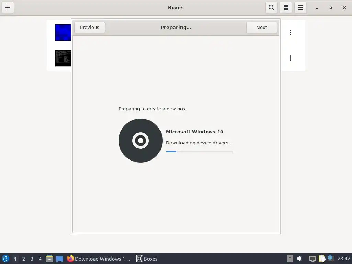Open the file manager icon in taskbar
352x264 pixels.
[49, 258]
